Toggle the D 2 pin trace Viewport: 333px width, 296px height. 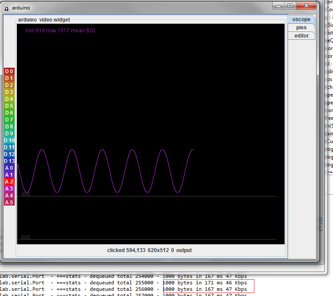click(x=9, y=85)
